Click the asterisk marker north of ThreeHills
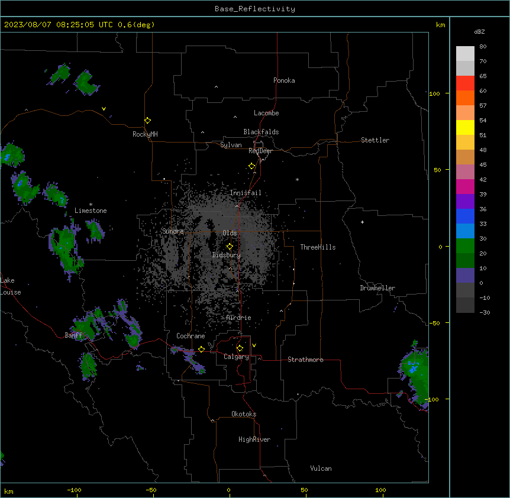Viewport: 510px width, 498px height. 297,179
